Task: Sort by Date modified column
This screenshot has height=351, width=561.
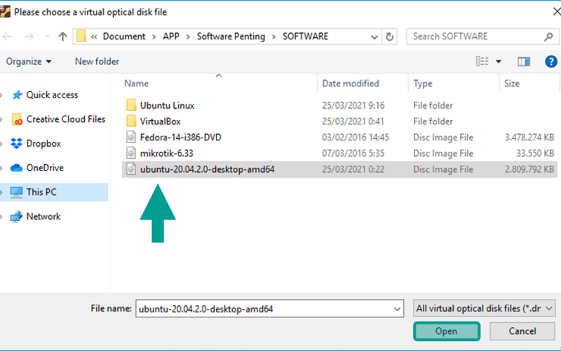Action: (350, 84)
